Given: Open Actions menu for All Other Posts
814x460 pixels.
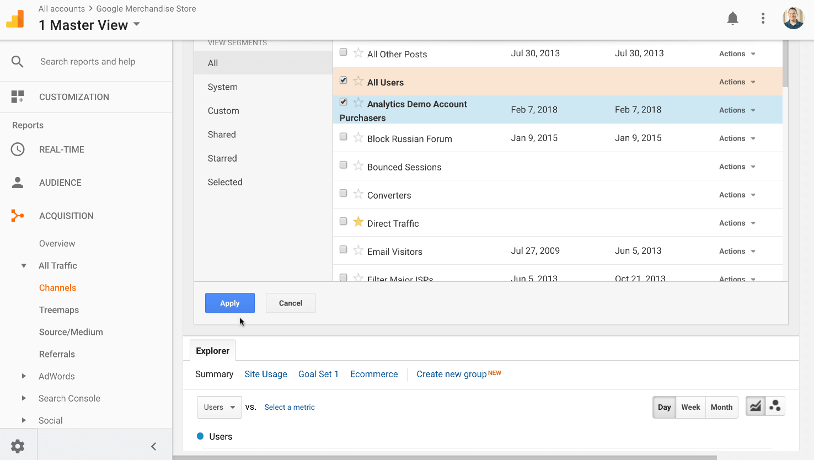Looking at the screenshot, I should [737, 54].
